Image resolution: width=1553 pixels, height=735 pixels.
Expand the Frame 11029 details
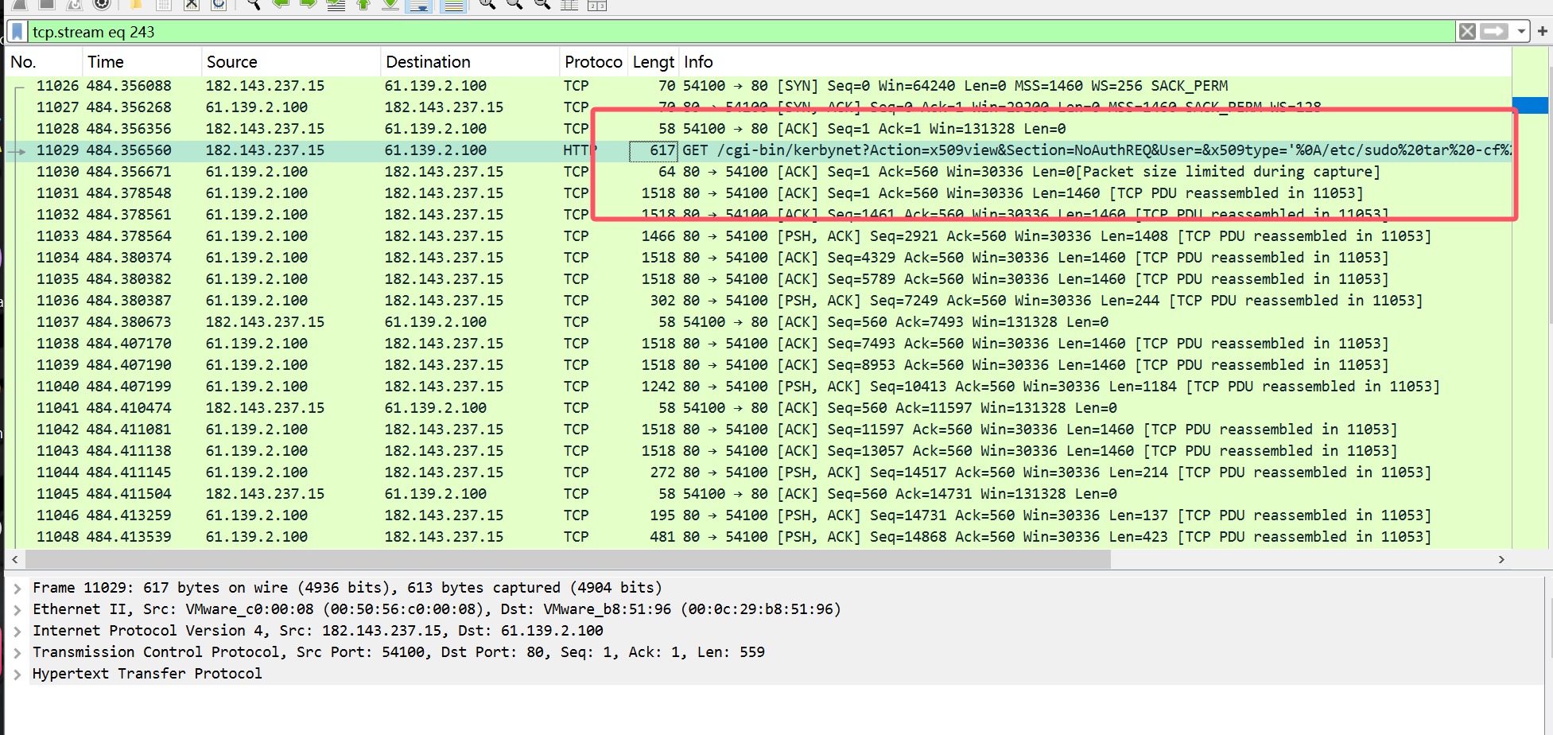(17, 589)
